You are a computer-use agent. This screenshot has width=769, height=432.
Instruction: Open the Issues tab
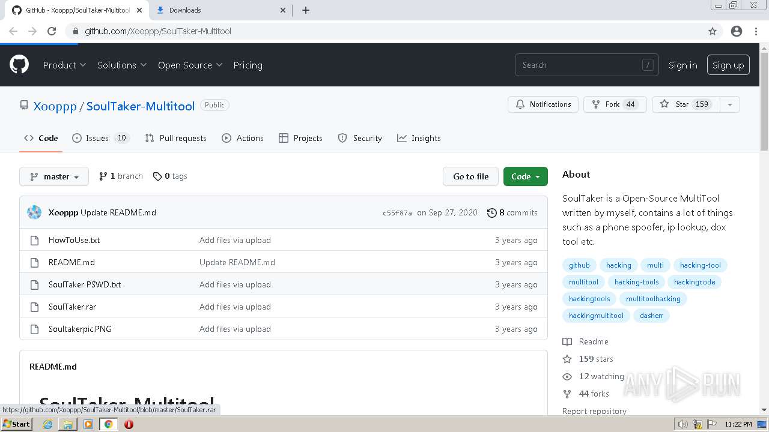coord(100,138)
